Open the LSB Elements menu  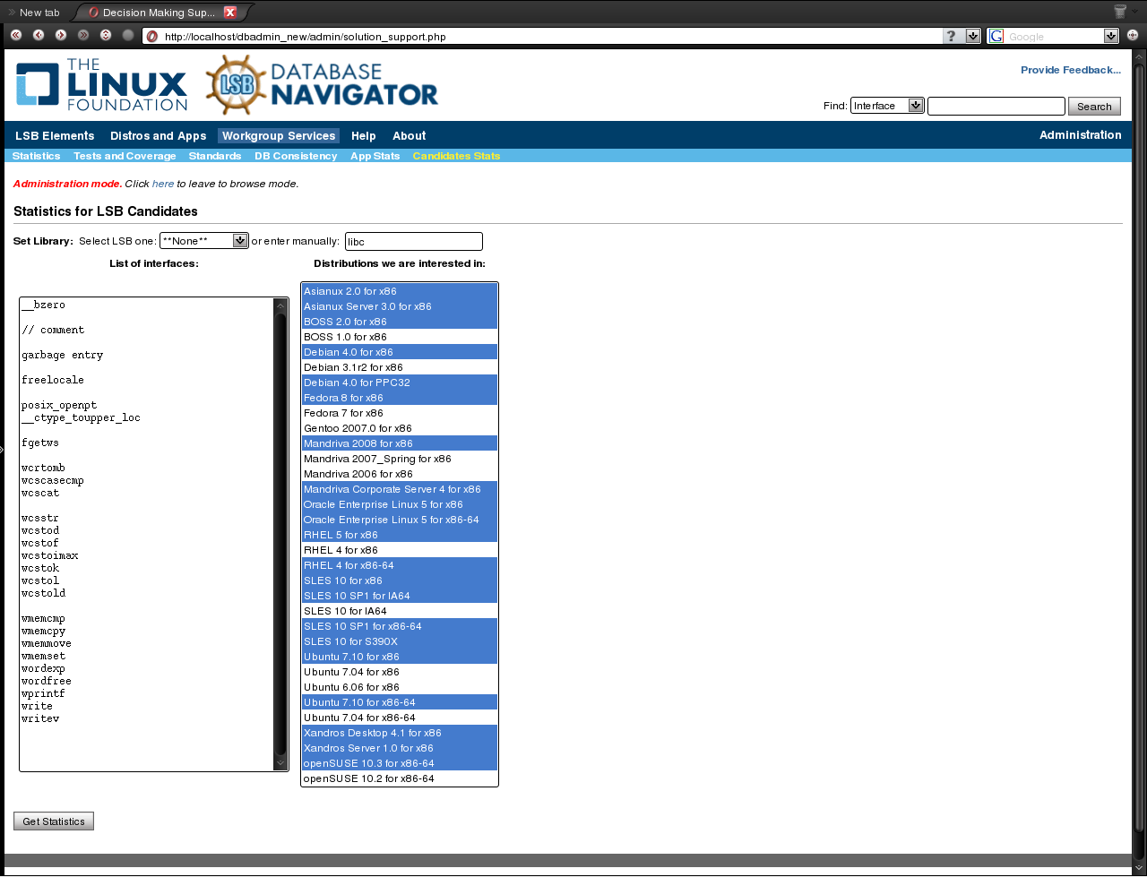point(55,136)
